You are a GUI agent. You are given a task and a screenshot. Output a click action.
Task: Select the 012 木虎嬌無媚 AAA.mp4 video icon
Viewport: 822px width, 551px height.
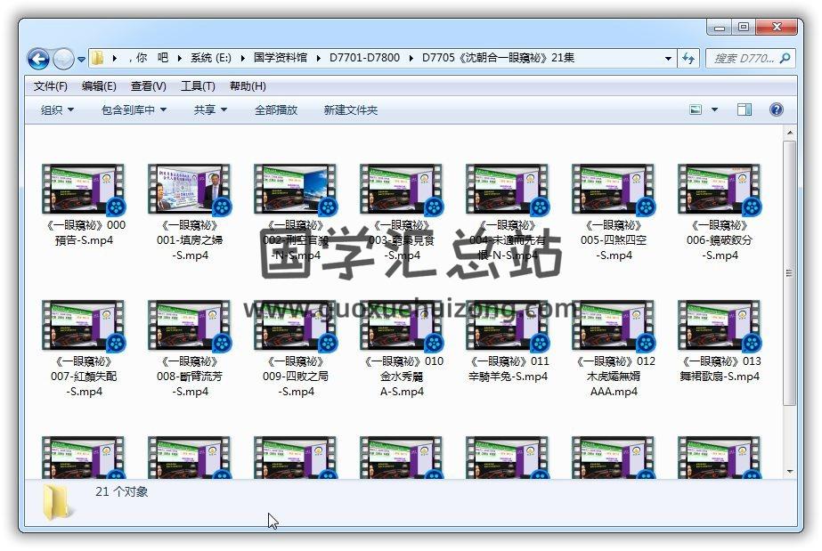click(614, 325)
